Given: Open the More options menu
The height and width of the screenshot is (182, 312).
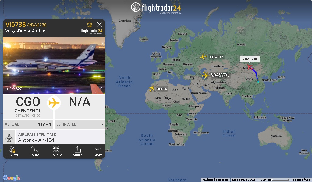Looking at the screenshot, I should point(98,151).
